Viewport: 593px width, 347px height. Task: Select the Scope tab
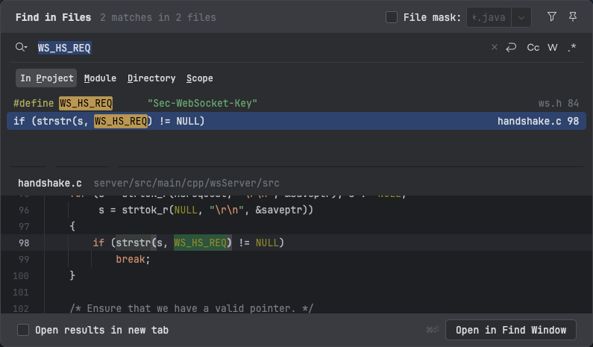[x=199, y=78]
